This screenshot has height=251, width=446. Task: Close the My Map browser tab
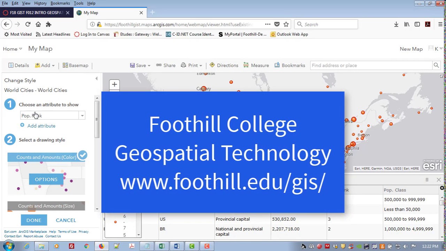coord(141,13)
